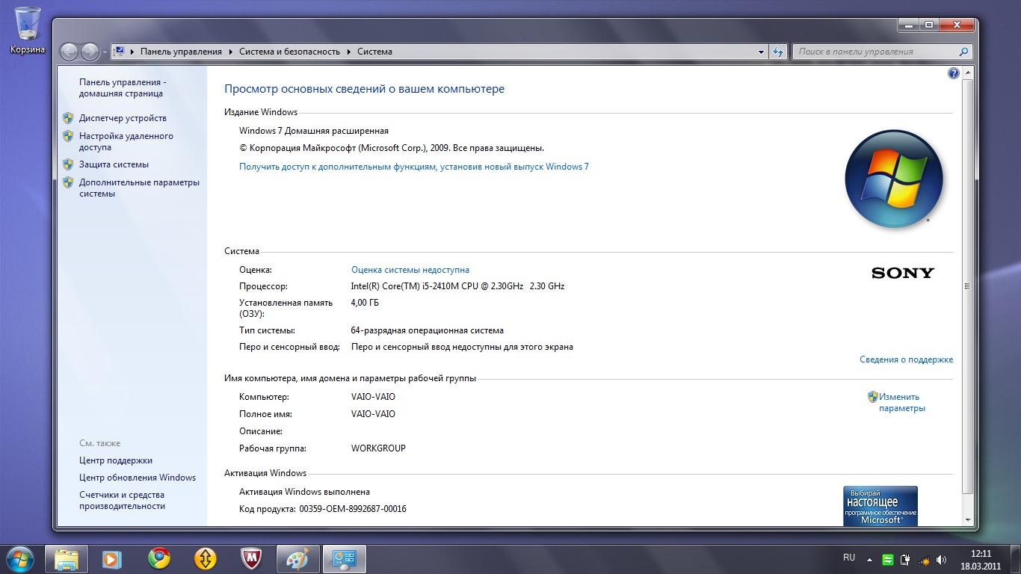
Task: Click the SONY manufacturer logo
Action: pos(903,273)
